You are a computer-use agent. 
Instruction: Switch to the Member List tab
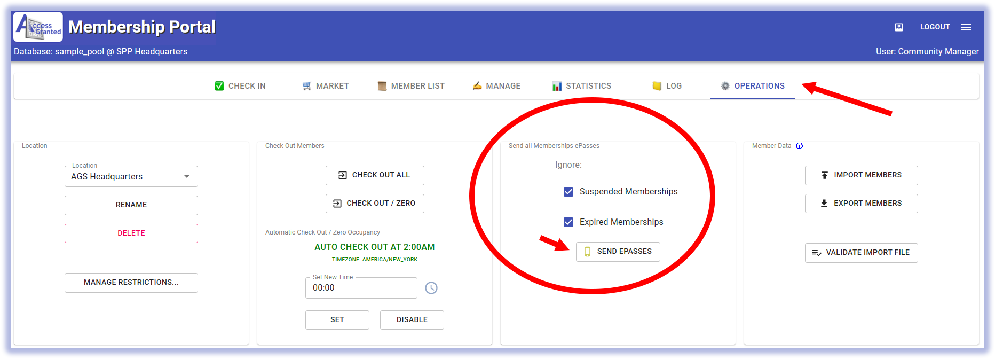click(411, 86)
